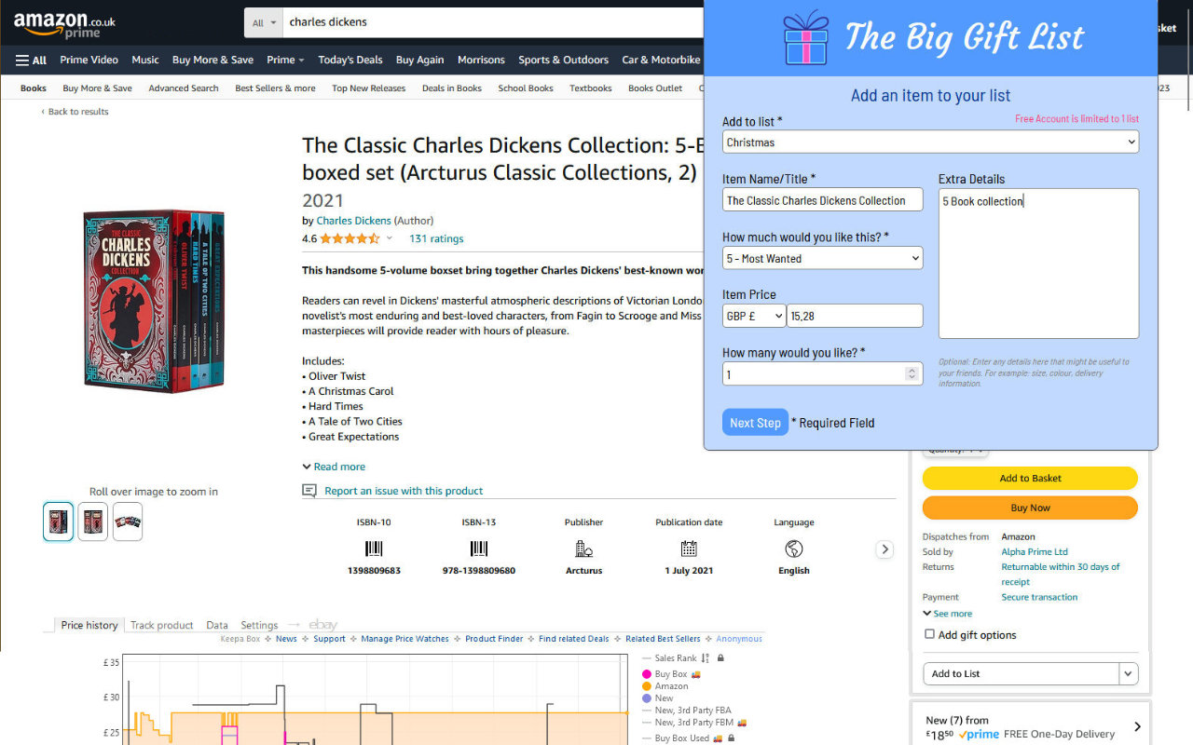Open Returnable within 30 days link
Image resolution: width=1193 pixels, height=745 pixels.
1061,574
